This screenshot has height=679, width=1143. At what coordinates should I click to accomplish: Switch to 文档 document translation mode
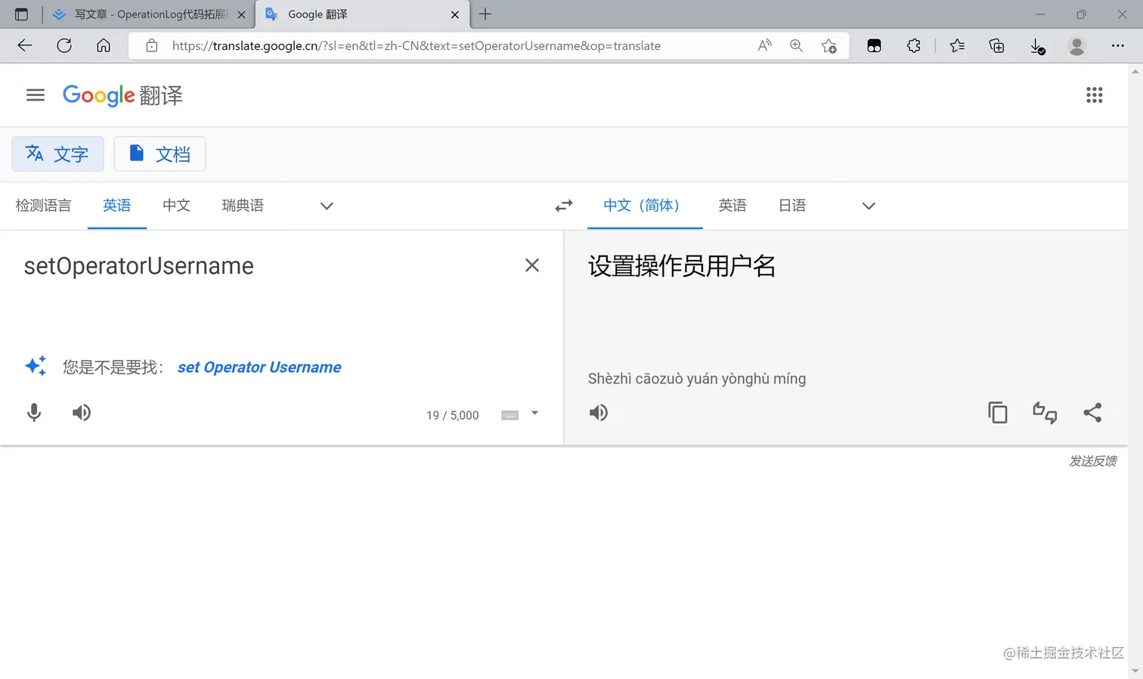click(160, 154)
